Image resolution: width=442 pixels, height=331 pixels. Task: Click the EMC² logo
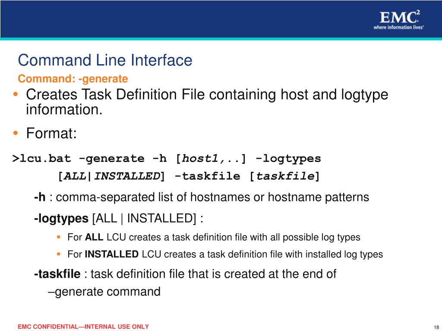click(399, 17)
